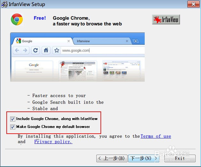Viewport: 201px width, 167px height.
Task: Click the bookmark star icon
Action: pos(57,50)
